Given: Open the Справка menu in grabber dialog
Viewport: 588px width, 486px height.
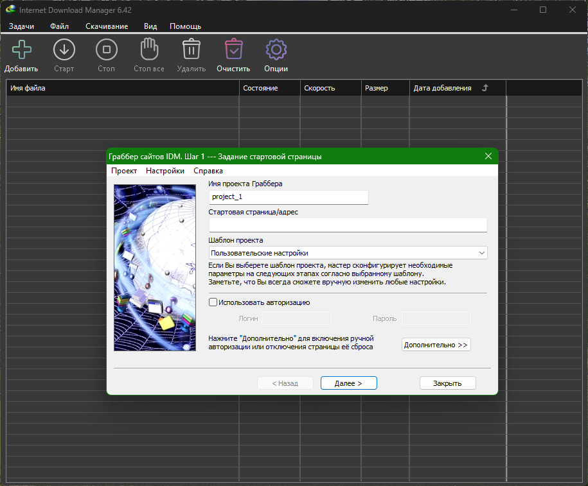Looking at the screenshot, I should coord(208,171).
